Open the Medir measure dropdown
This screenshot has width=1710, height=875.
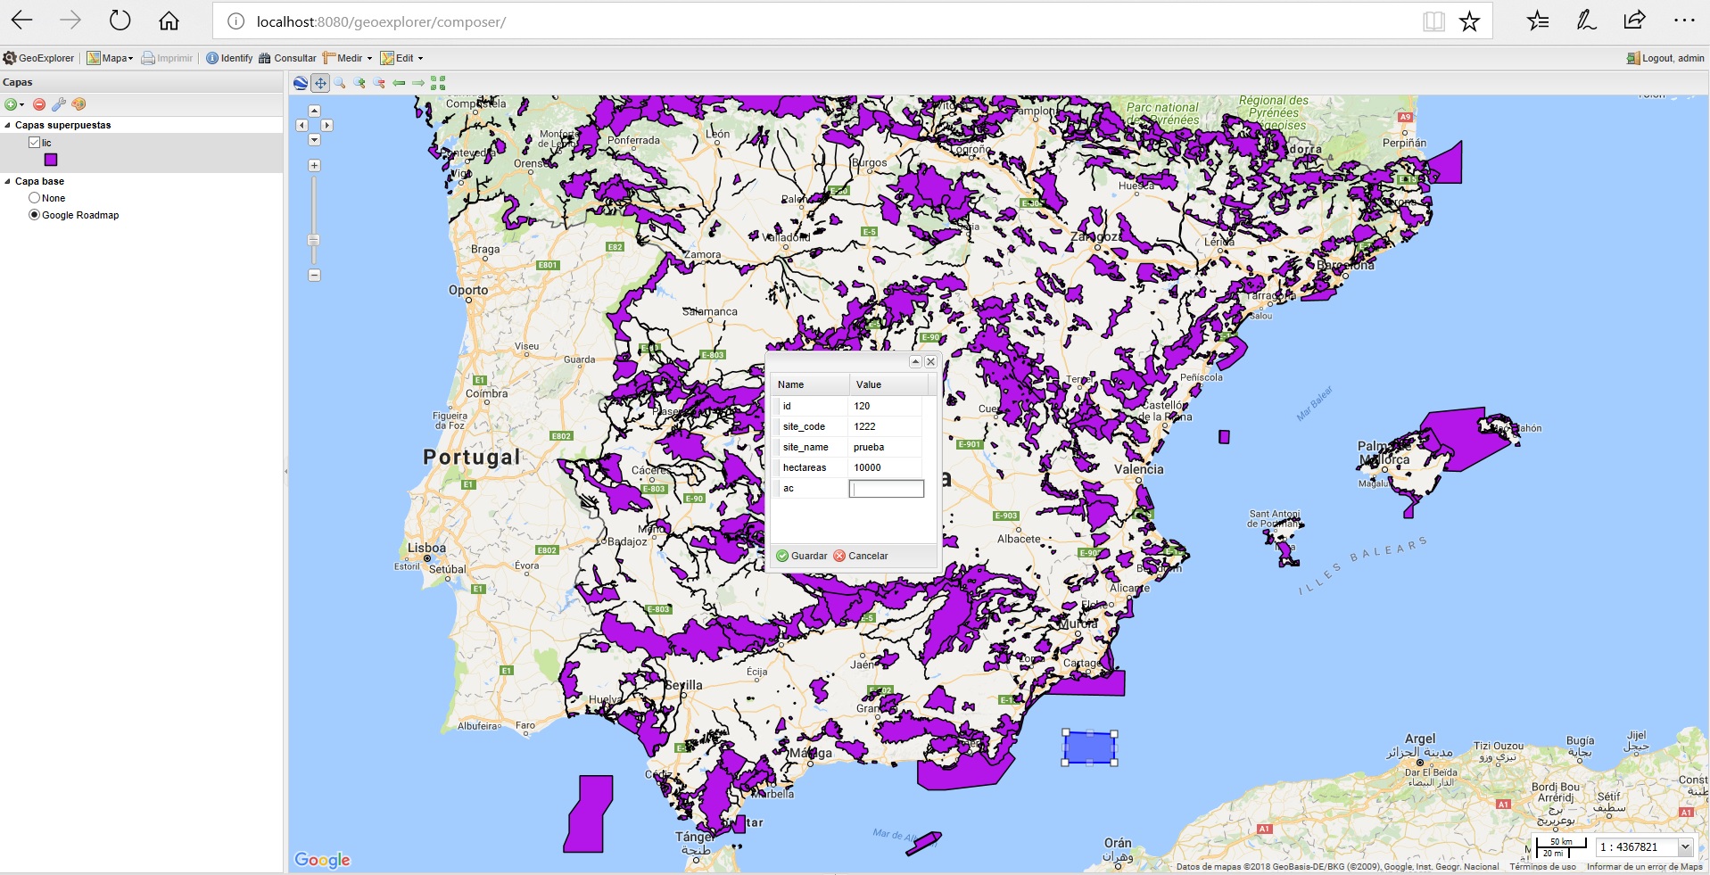click(348, 58)
